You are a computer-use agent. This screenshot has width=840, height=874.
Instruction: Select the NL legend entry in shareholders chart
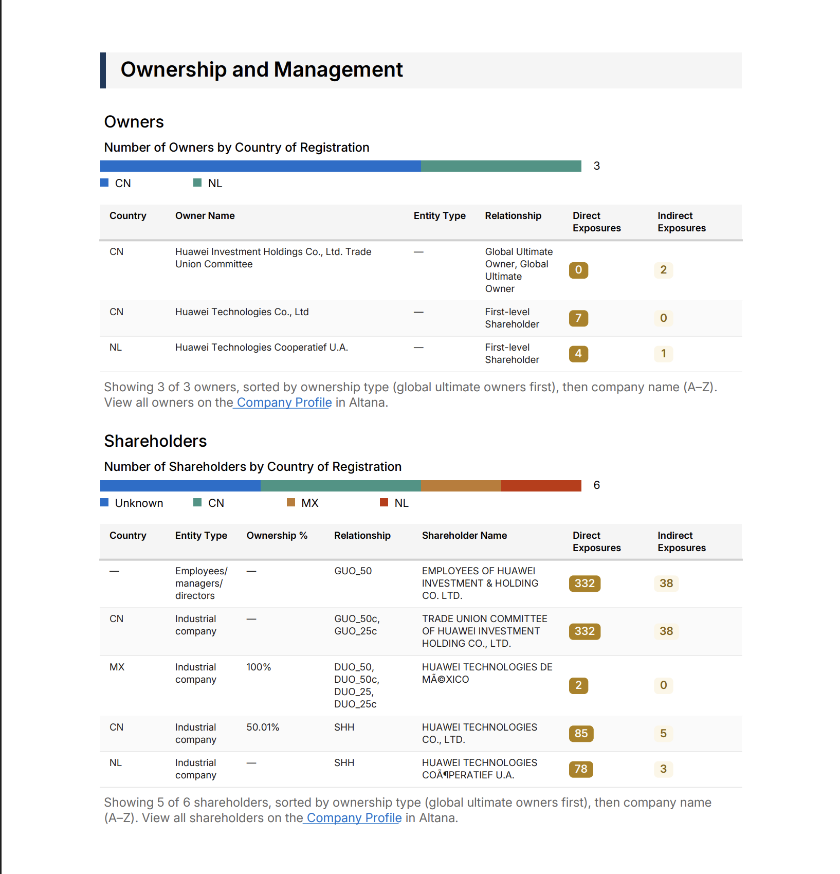[x=394, y=503]
